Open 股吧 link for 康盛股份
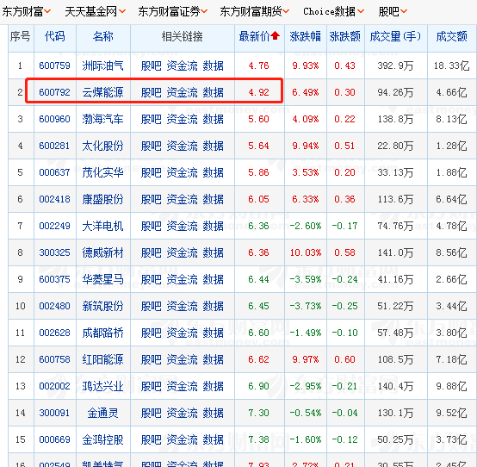Viewport: 477px width, 467px height. (x=152, y=199)
